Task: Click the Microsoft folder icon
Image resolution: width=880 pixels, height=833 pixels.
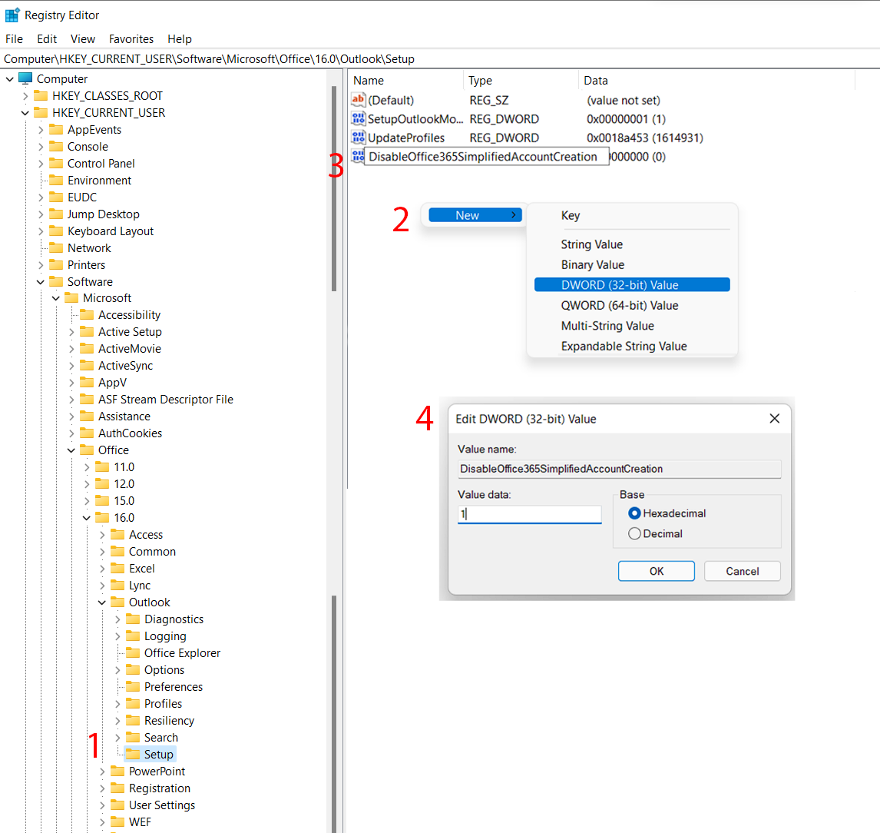Action: pos(71,297)
